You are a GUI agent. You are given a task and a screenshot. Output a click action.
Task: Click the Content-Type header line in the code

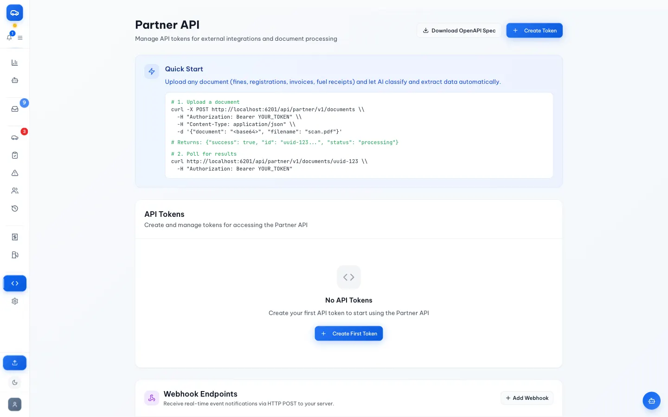click(236, 124)
